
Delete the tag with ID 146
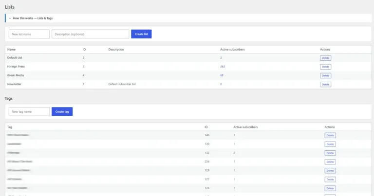click(x=330, y=136)
